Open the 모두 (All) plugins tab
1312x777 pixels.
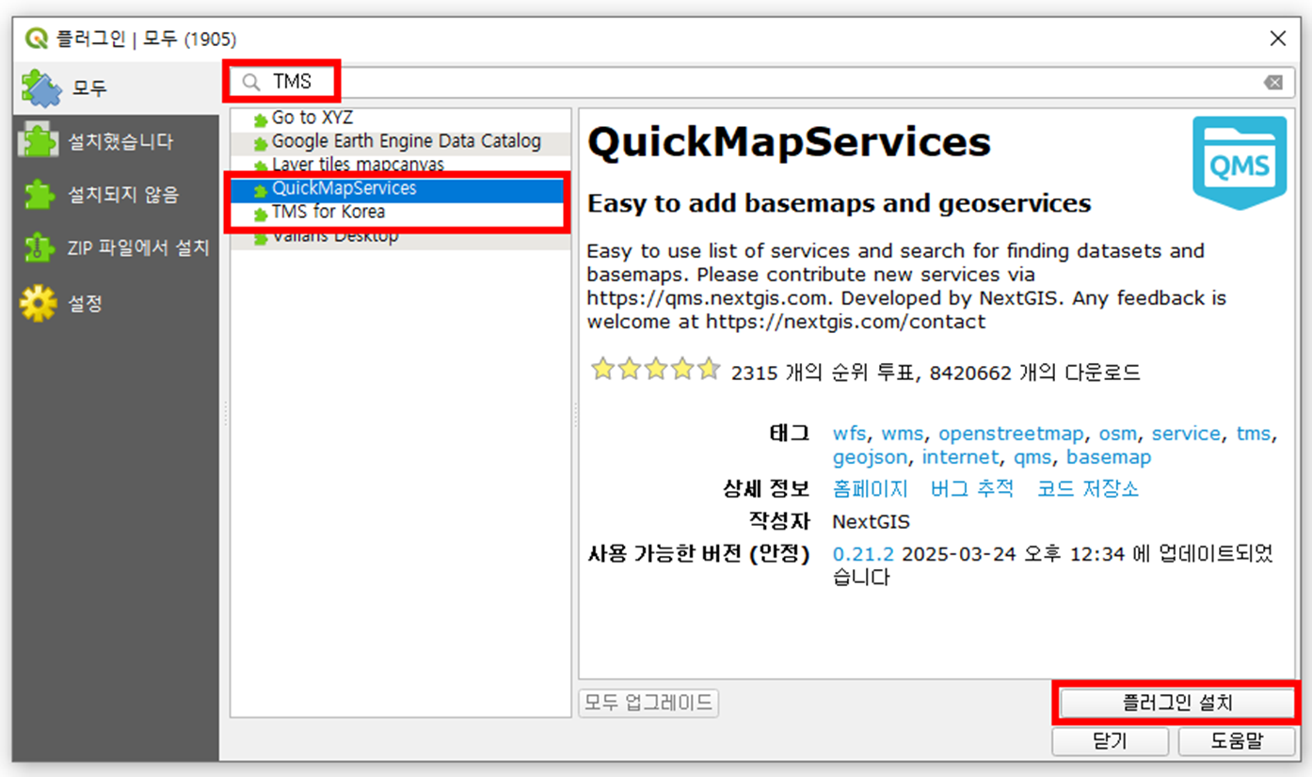tap(116, 88)
